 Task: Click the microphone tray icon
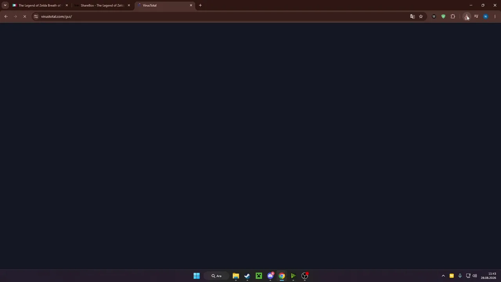click(460, 276)
